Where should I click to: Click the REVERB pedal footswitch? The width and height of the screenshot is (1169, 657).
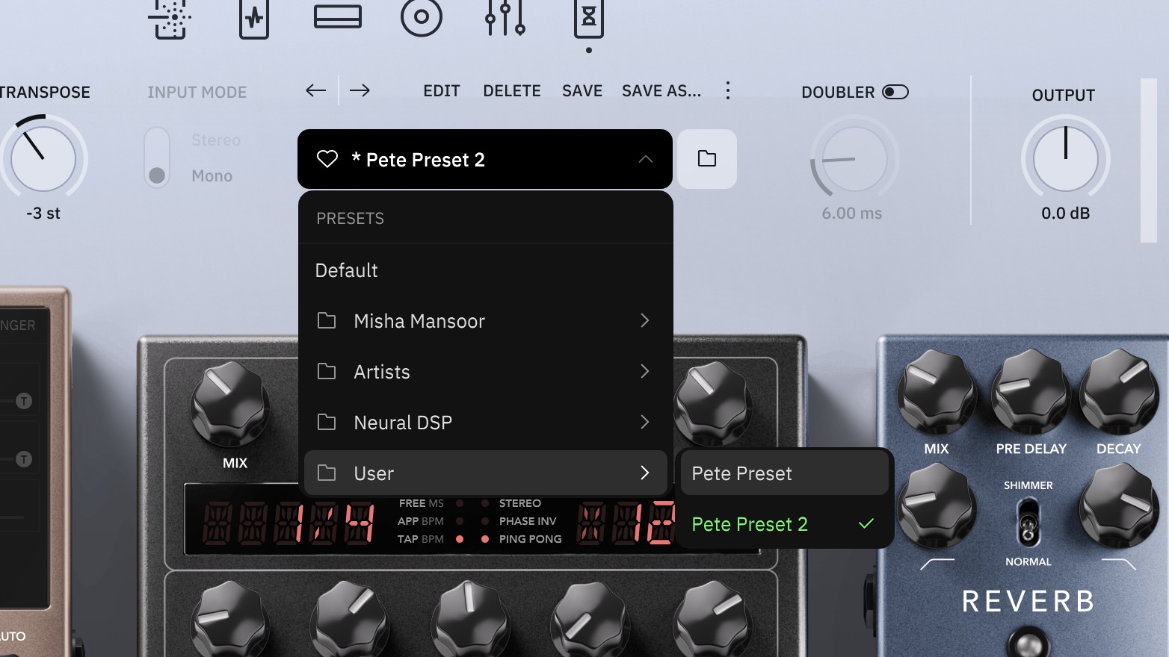(1028, 643)
